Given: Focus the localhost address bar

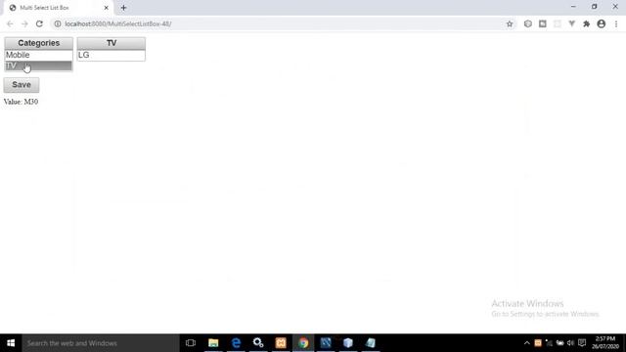Looking at the screenshot, I should 280,23.
